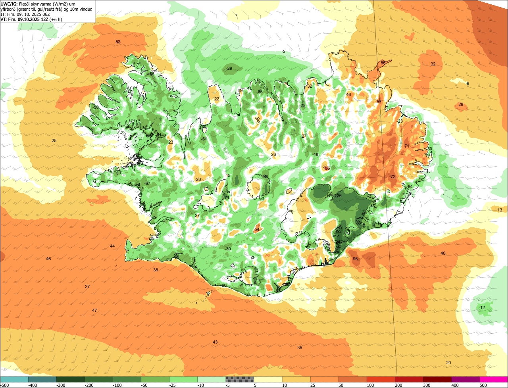The width and height of the screenshot is (508, 388).
Task: Select the checkered legend swatch labeled -5
Action: pyautogui.click(x=239, y=379)
